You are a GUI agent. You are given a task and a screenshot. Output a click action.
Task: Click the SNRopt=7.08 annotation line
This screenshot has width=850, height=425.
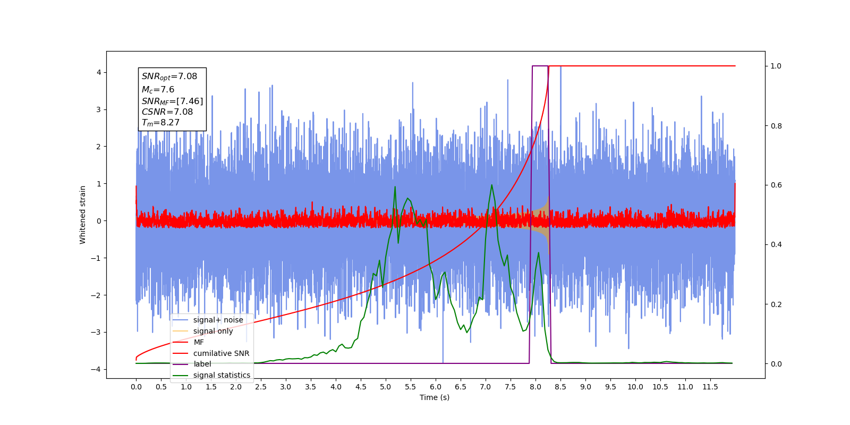click(169, 76)
